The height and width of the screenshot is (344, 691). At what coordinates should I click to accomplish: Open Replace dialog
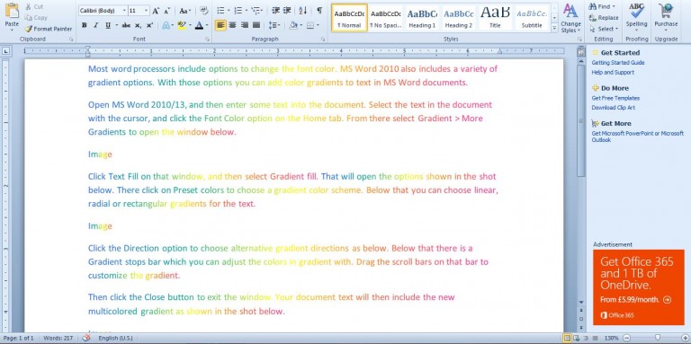[x=605, y=18]
